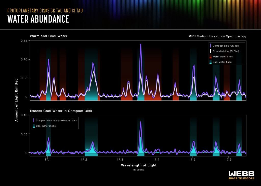This screenshot has width=261, height=186.
Task: Click the teal Cool water lines legend symbol
Action: click(x=211, y=62)
